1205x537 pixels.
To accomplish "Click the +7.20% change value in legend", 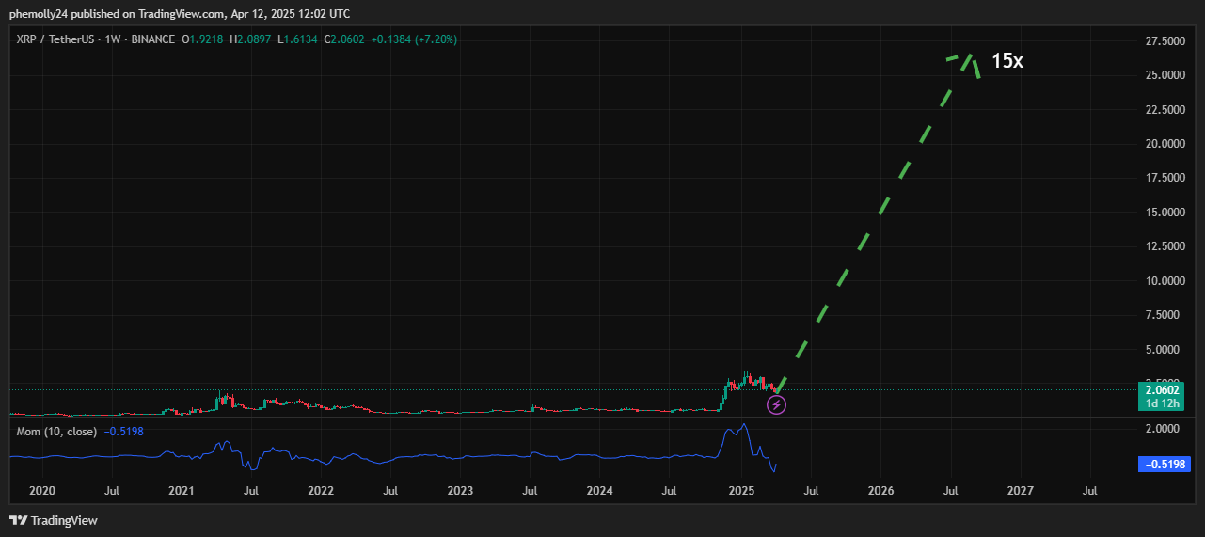I will (438, 39).
